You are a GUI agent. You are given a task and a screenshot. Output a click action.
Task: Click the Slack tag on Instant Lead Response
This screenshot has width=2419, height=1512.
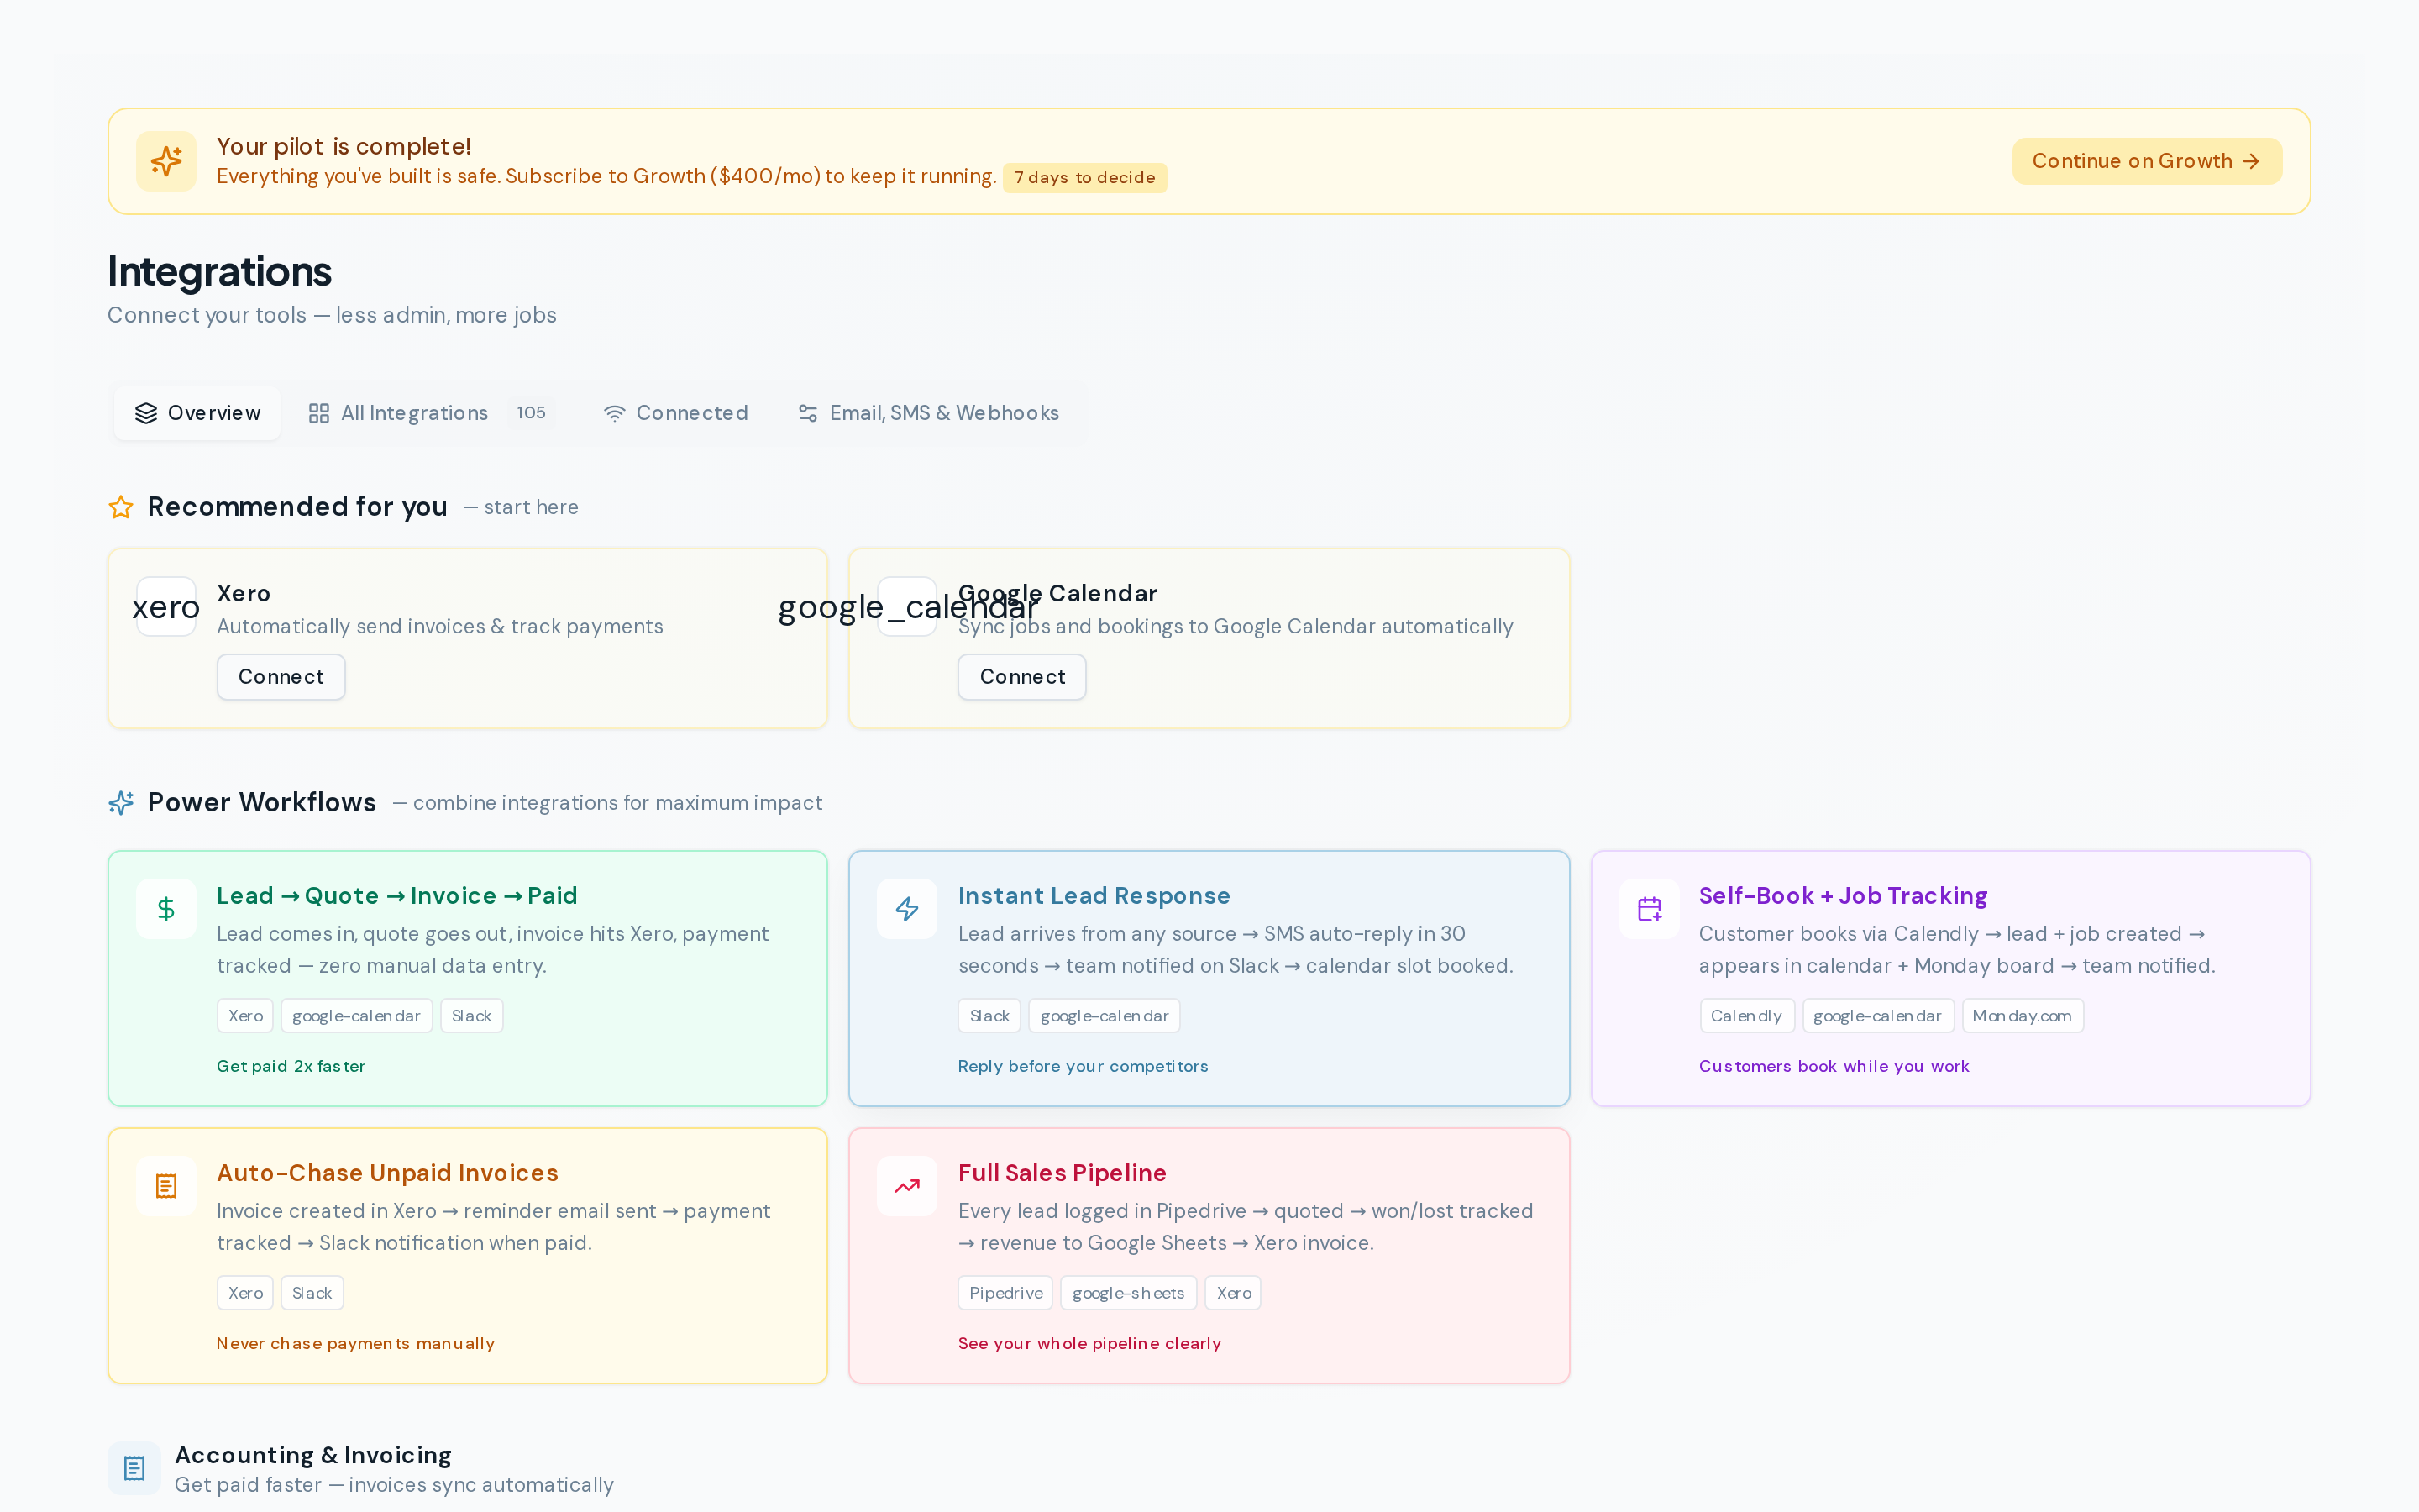[989, 1016]
